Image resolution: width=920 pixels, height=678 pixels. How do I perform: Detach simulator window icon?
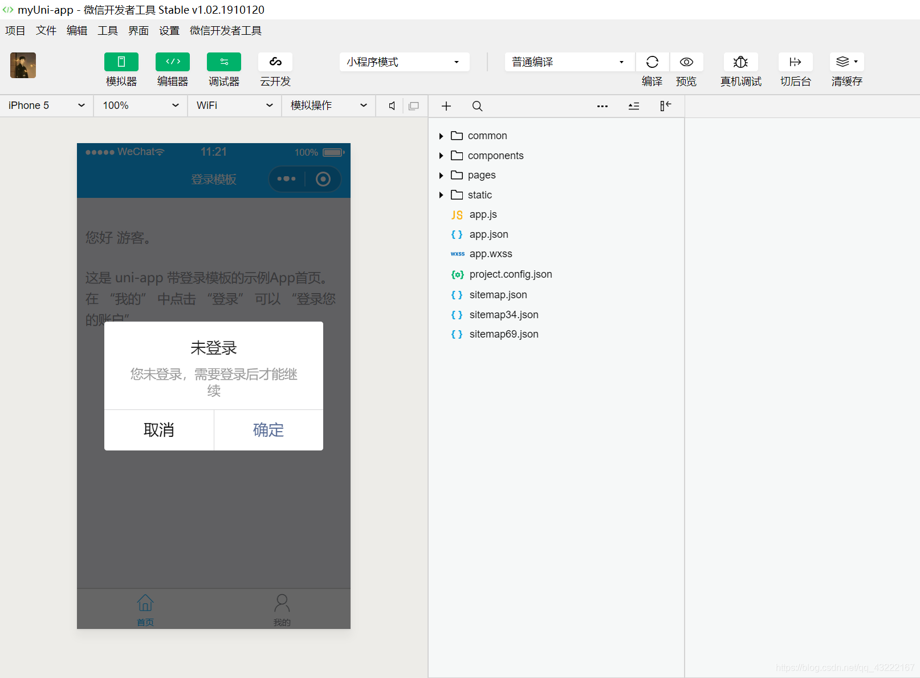[414, 105]
